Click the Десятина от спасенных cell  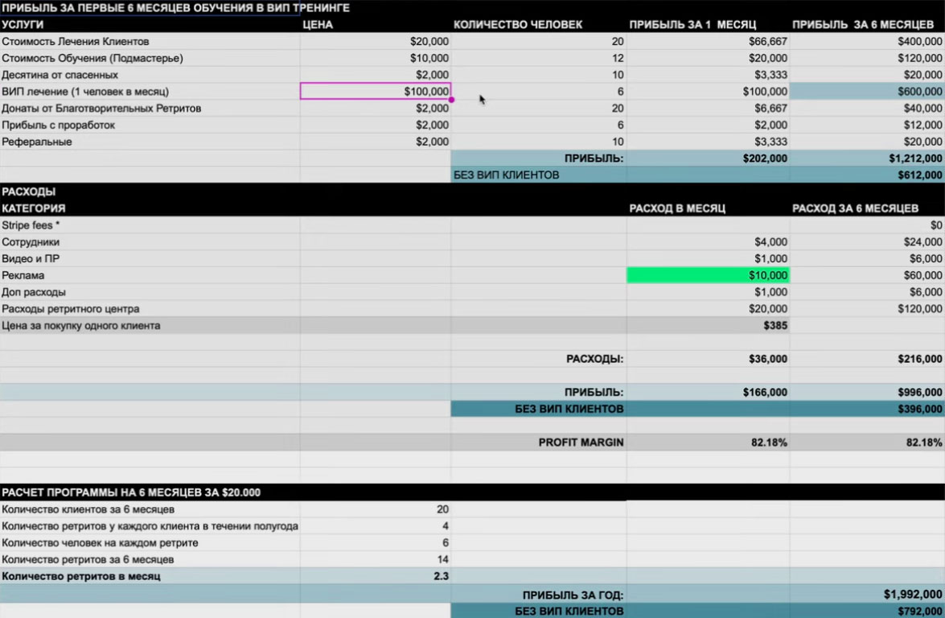click(x=150, y=75)
